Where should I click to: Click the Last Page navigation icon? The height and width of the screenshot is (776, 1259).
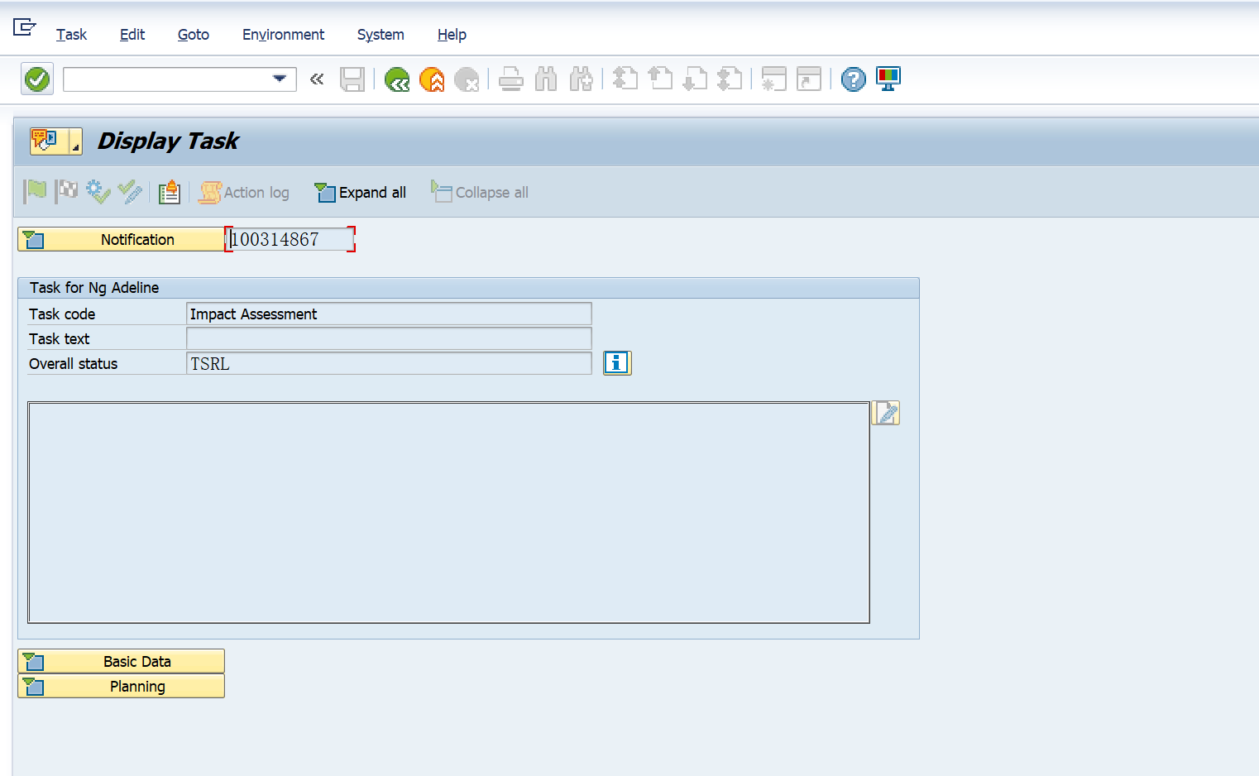coord(730,79)
